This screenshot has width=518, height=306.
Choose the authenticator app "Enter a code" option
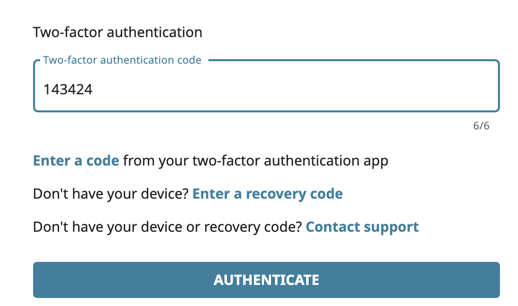(76, 161)
